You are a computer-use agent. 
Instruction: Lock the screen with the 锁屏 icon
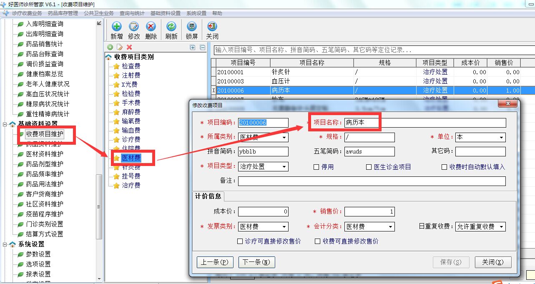tap(192, 27)
